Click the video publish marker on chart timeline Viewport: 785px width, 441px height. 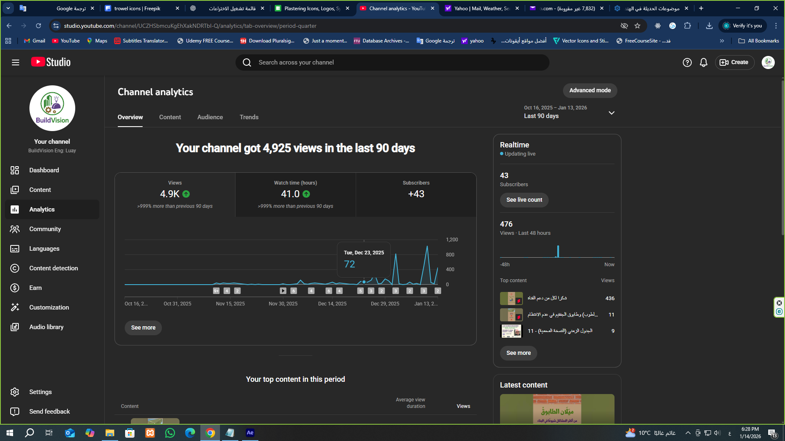click(283, 291)
